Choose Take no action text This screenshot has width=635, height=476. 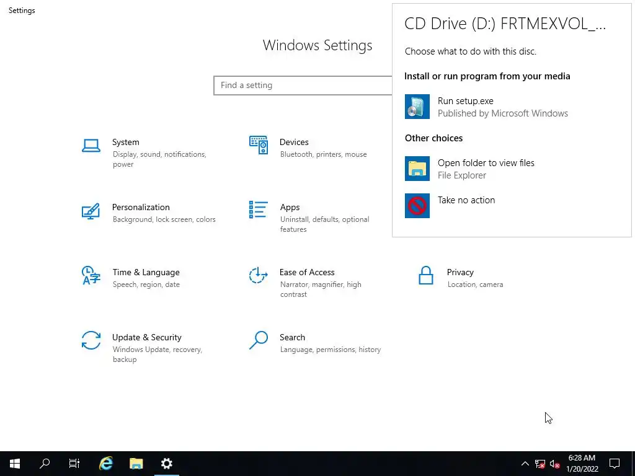tap(466, 200)
